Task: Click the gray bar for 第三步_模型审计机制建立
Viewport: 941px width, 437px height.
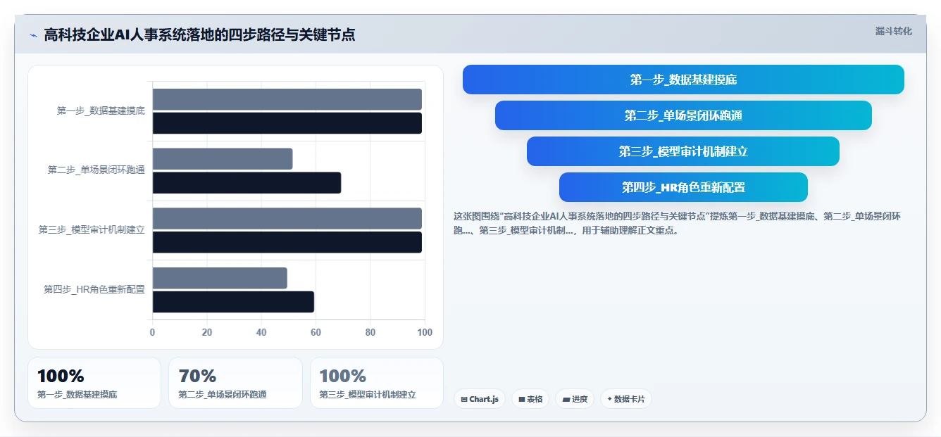Action: coord(287,218)
